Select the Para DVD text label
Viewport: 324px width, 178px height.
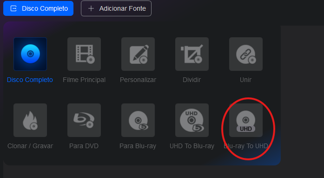pos(84,146)
